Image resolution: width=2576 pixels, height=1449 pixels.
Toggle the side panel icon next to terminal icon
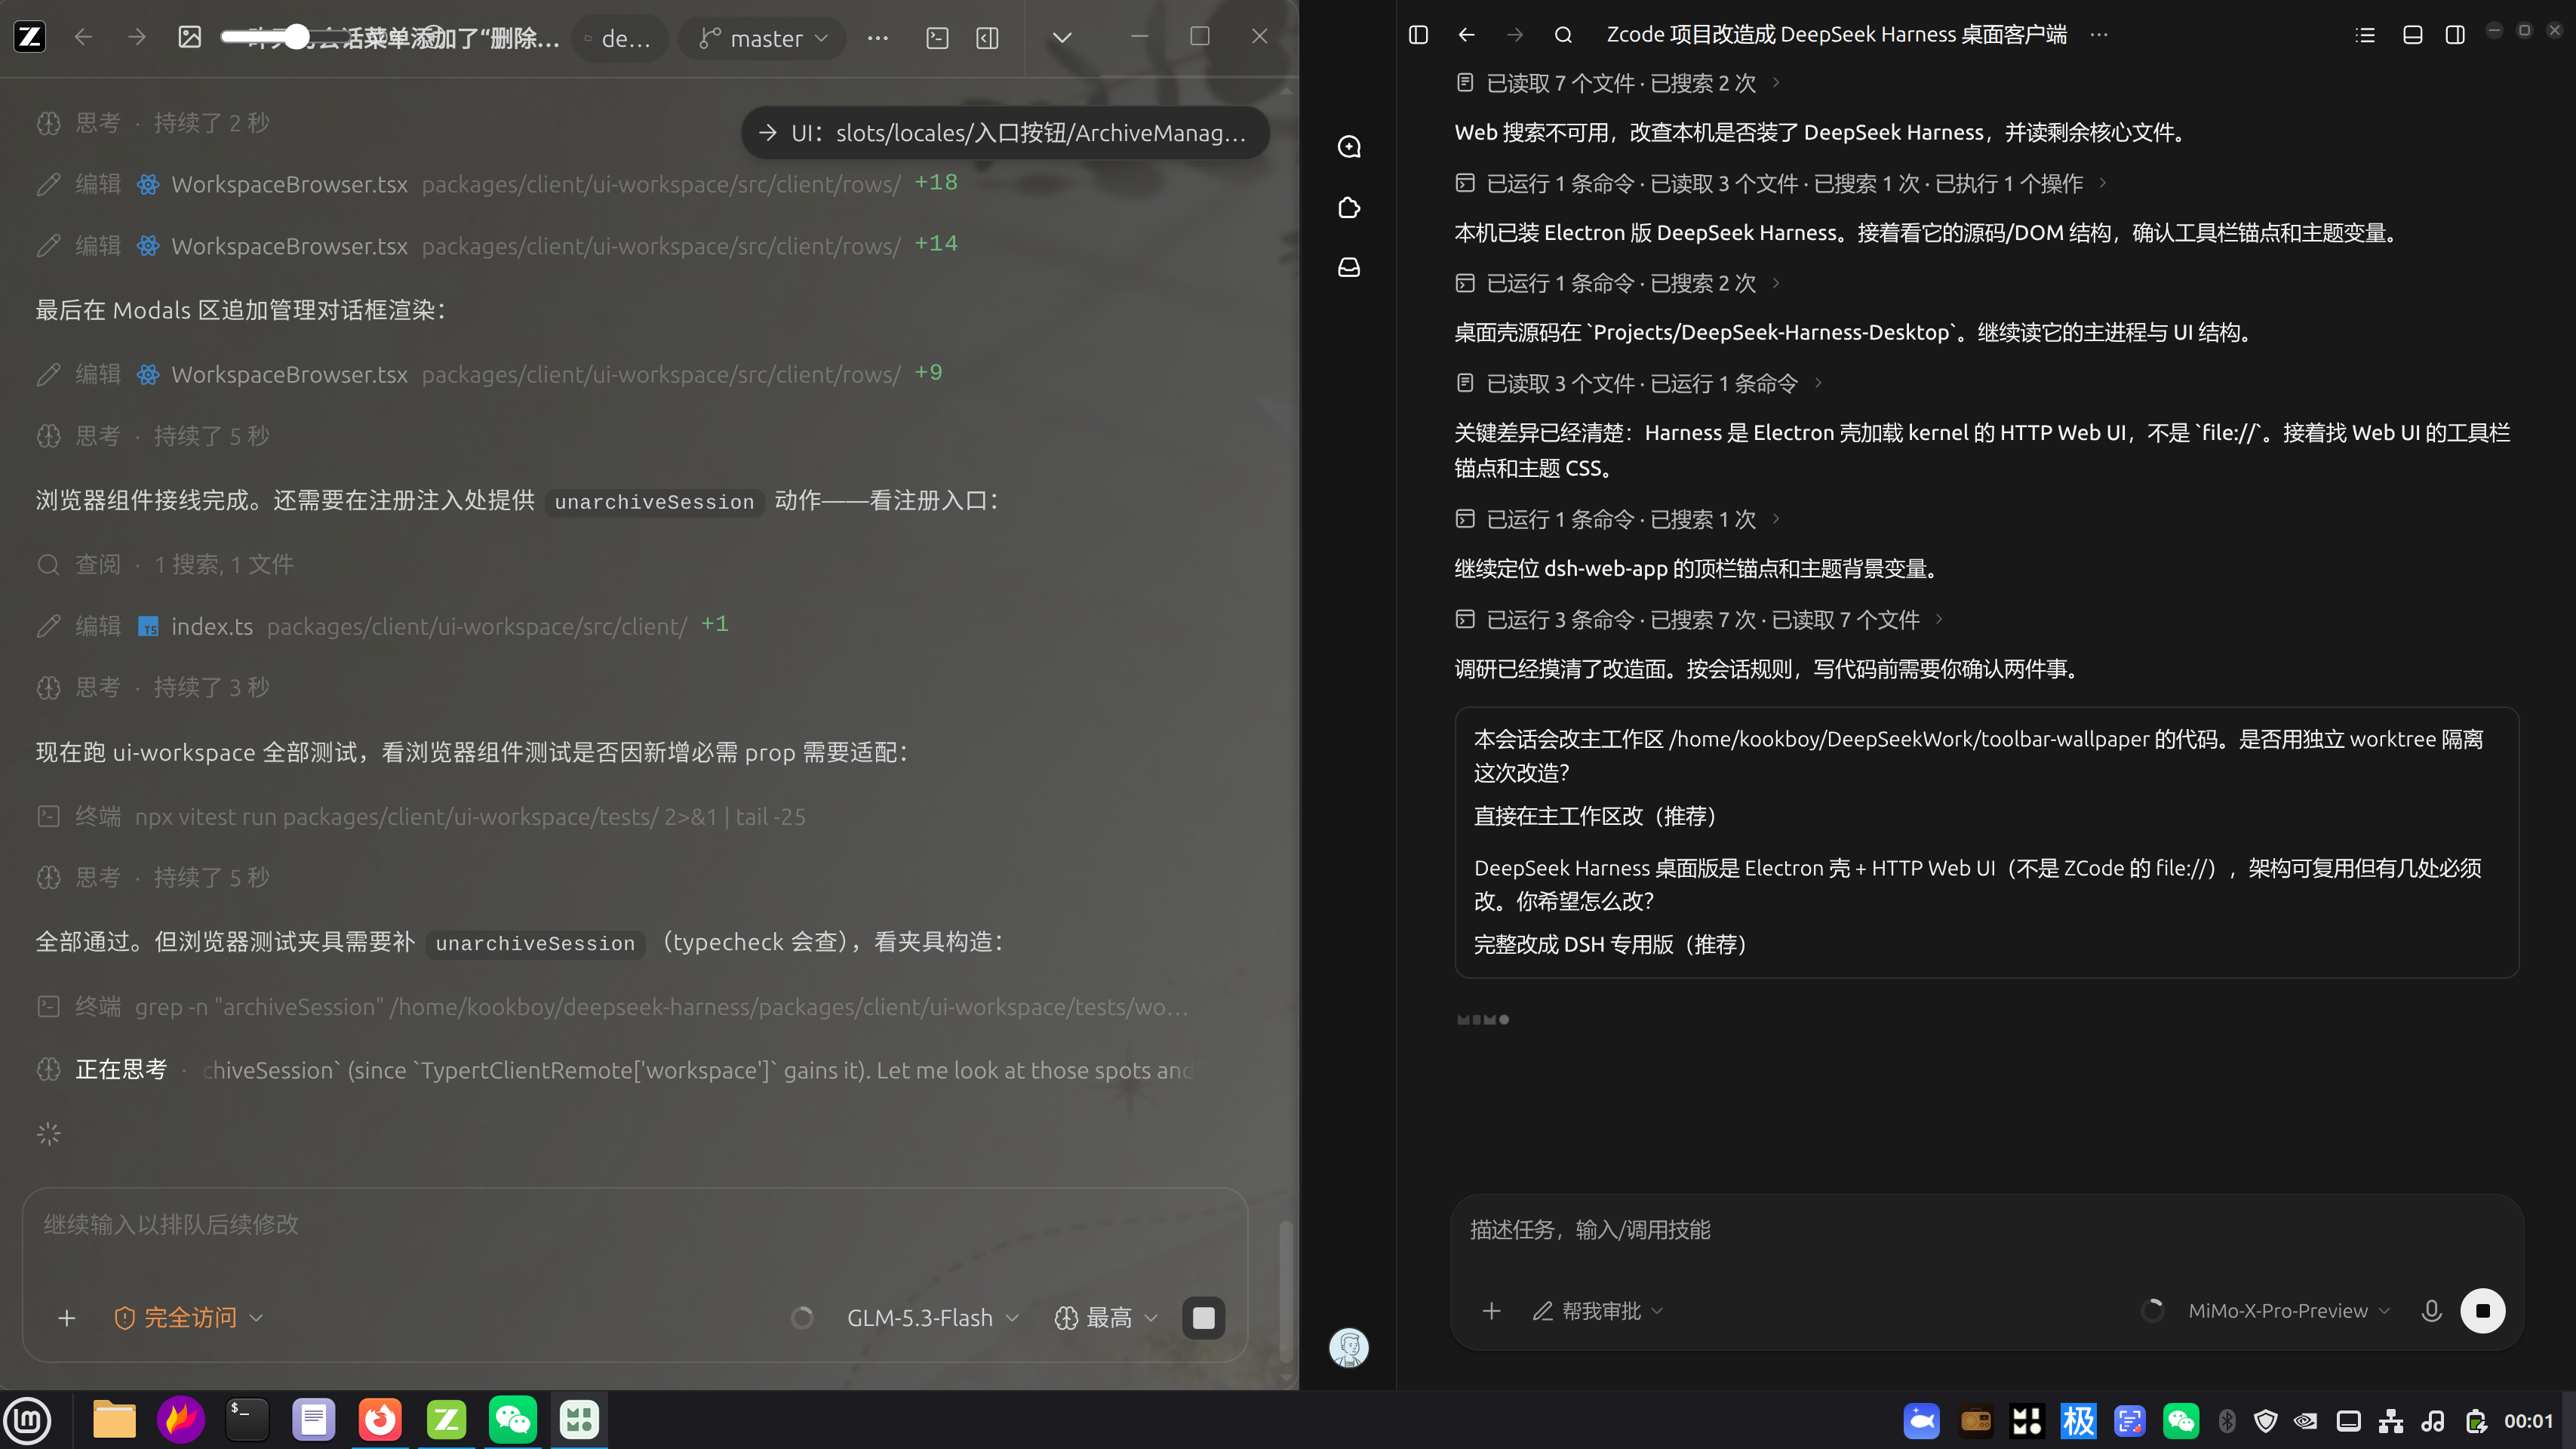(x=987, y=38)
